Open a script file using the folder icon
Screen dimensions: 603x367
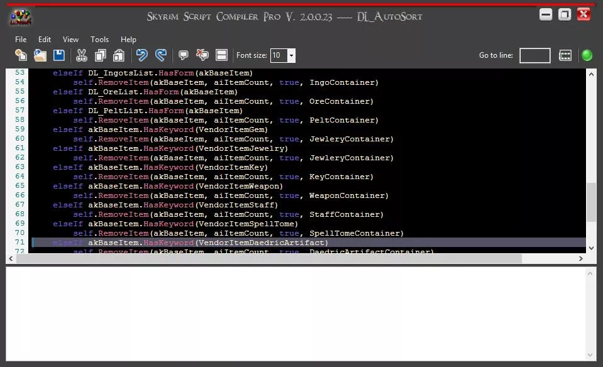(x=40, y=55)
